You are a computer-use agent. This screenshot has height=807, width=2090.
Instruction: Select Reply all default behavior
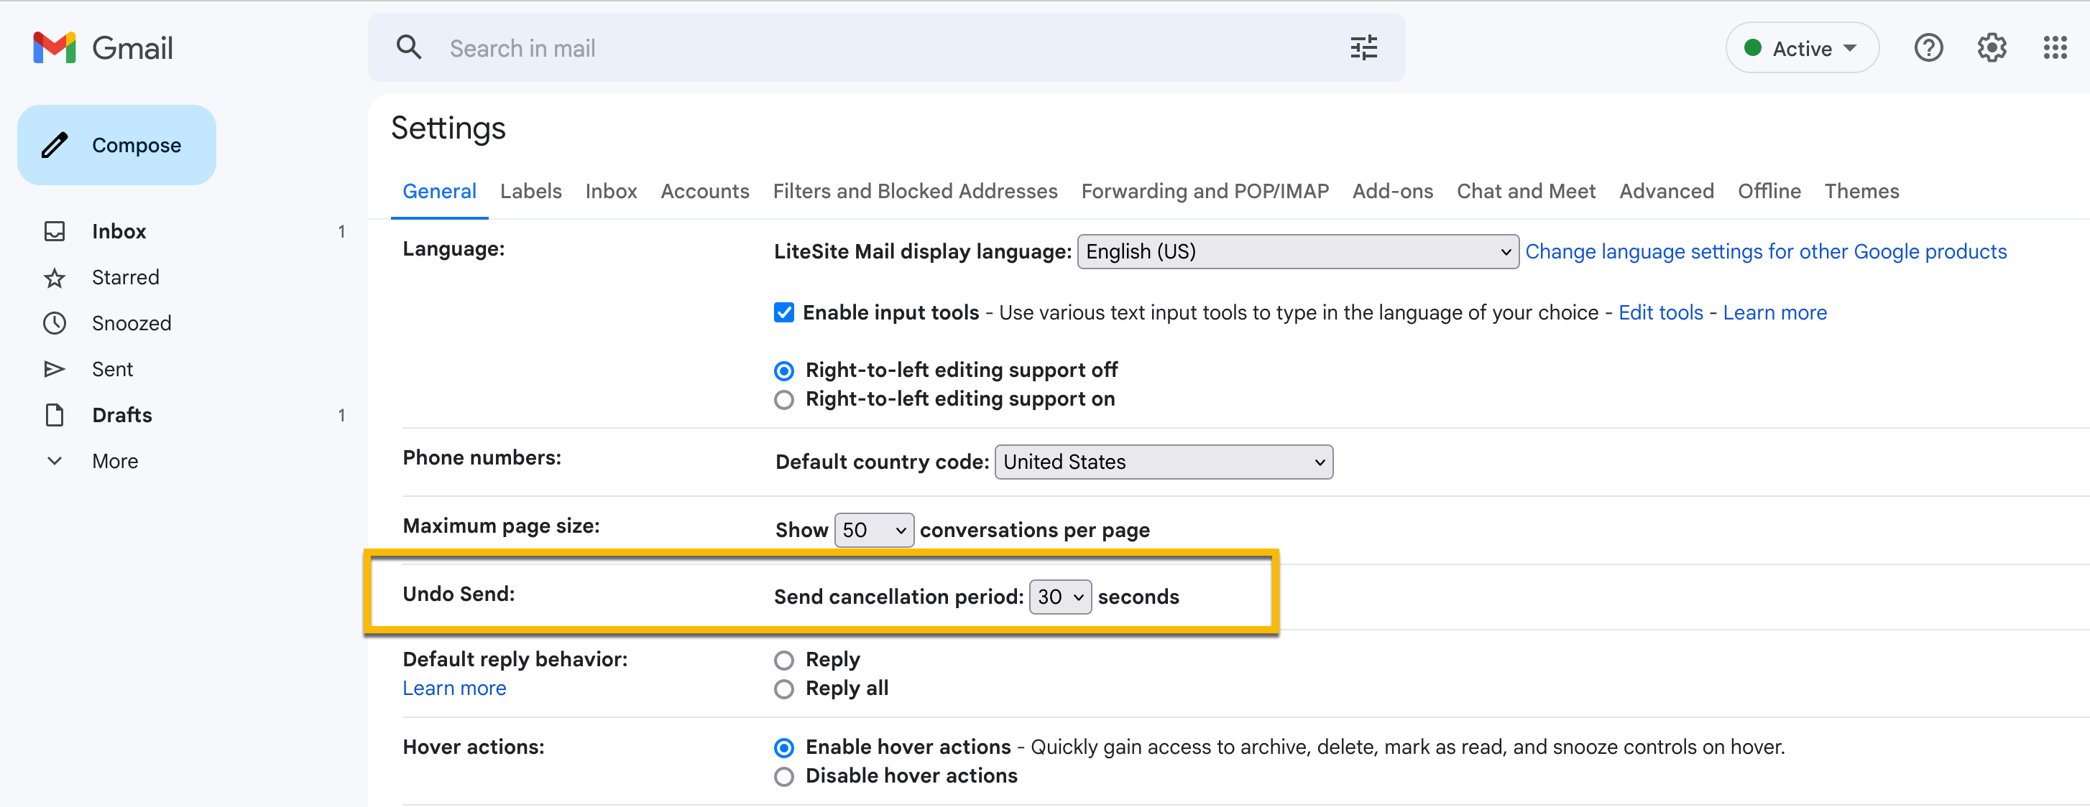(783, 689)
